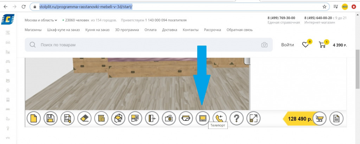This screenshot has width=360, height=144.
Task: Open help with the question mark icon
Action: tap(237, 118)
